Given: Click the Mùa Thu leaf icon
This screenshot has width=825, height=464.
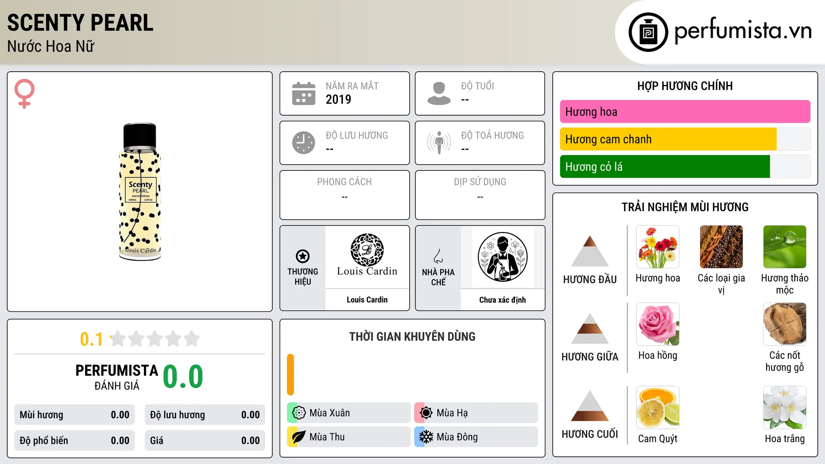Looking at the screenshot, I should (x=298, y=437).
